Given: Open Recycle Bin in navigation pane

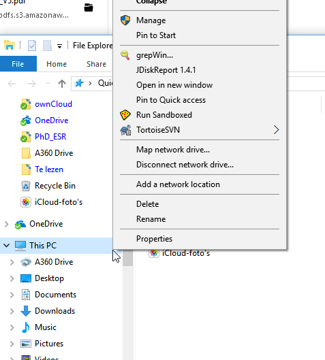Looking at the screenshot, I should tap(55, 186).
